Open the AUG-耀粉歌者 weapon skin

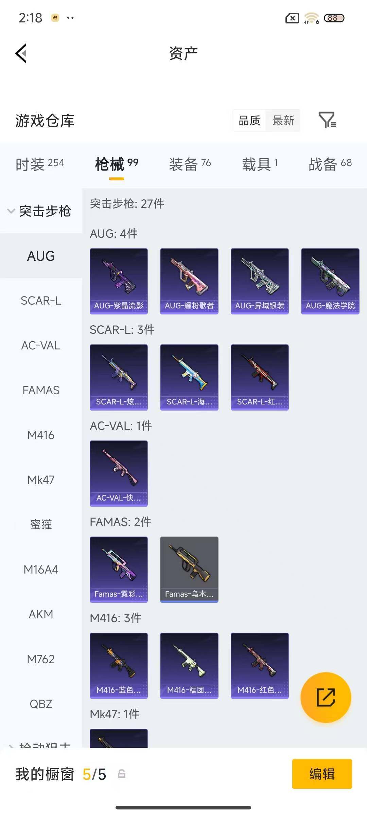click(189, 281)
